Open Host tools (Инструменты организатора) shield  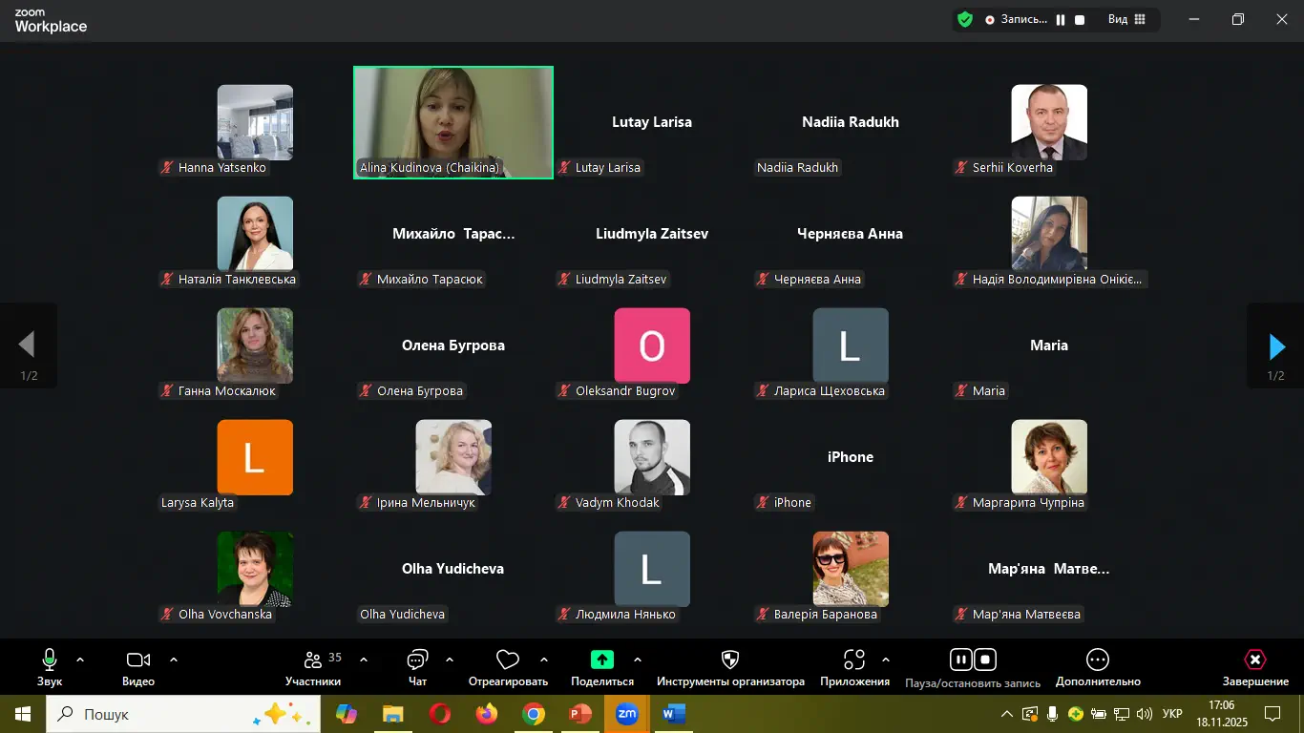(730, 660)
